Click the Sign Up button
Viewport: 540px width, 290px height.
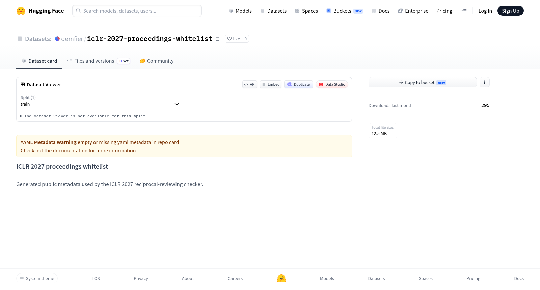[x=510, y=11]
